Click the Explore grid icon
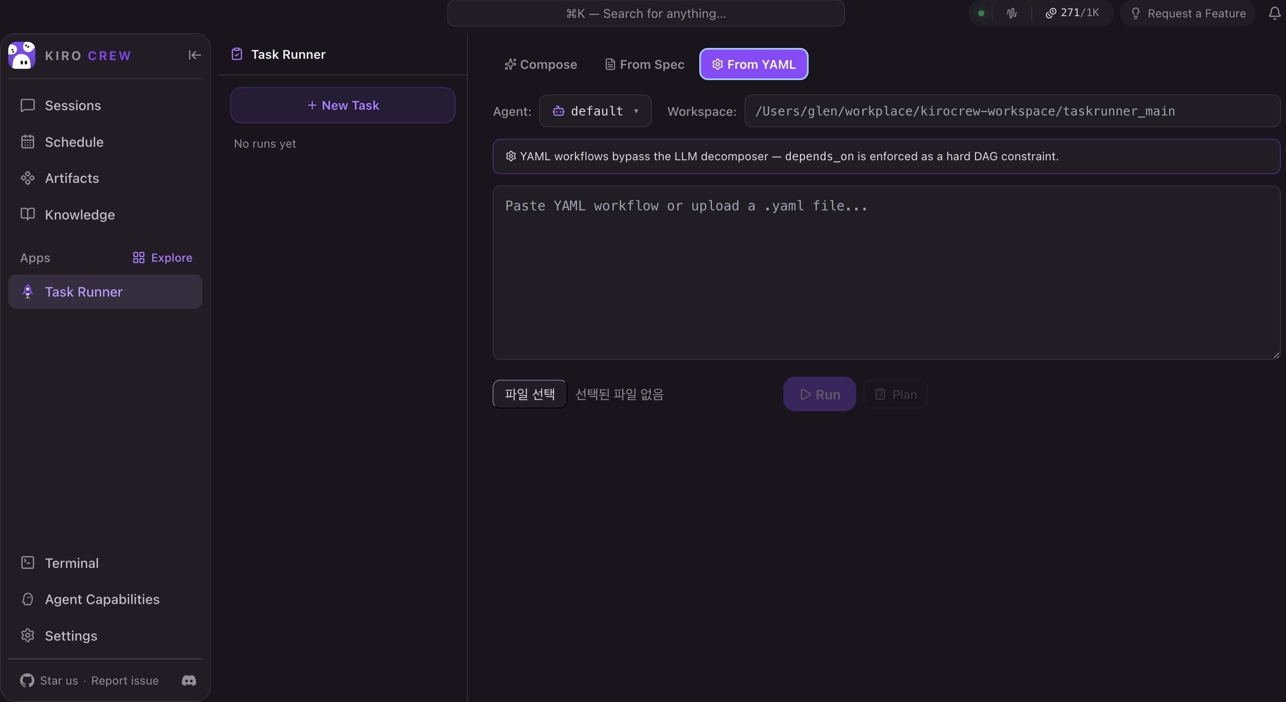Screen dimensions: 1286x702 [x=139, y=258]
